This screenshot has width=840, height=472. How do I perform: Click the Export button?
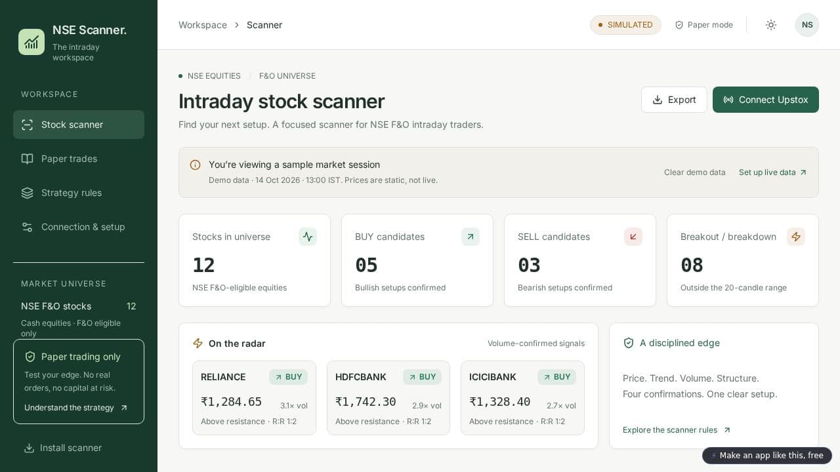coord(674,100)
